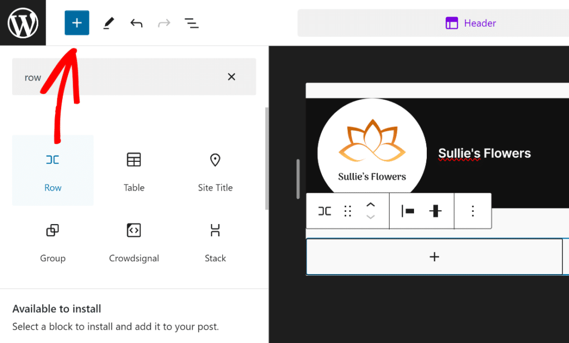The width and height of the screenshot is (569, 343).
Task: Select the Row block from results
Action: pyautogui.click(x=53, y=170)
